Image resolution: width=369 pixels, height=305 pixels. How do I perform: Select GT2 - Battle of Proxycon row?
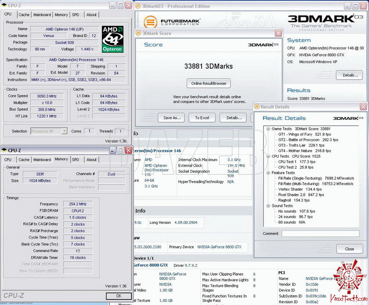308,140
